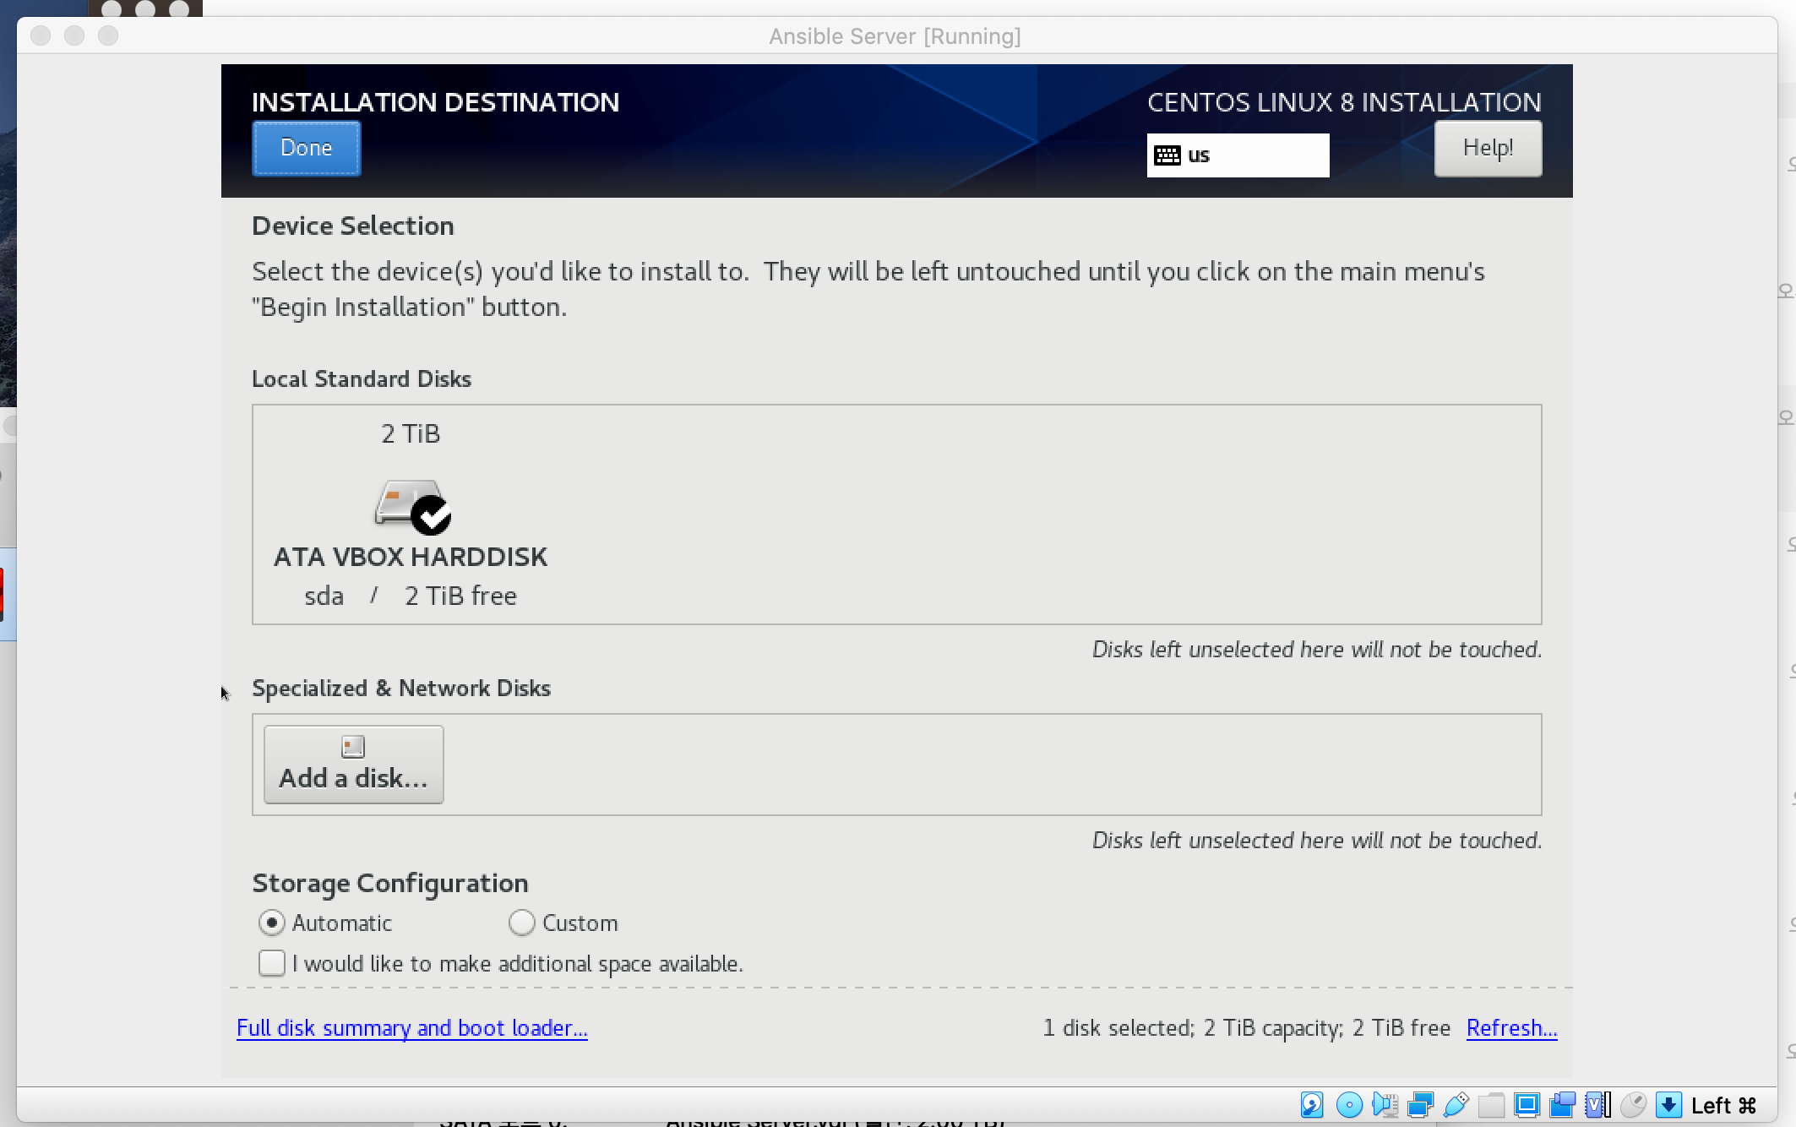Select Automatic storage configuration
Screen dimensions: 1796x1127
click(271, 923)
